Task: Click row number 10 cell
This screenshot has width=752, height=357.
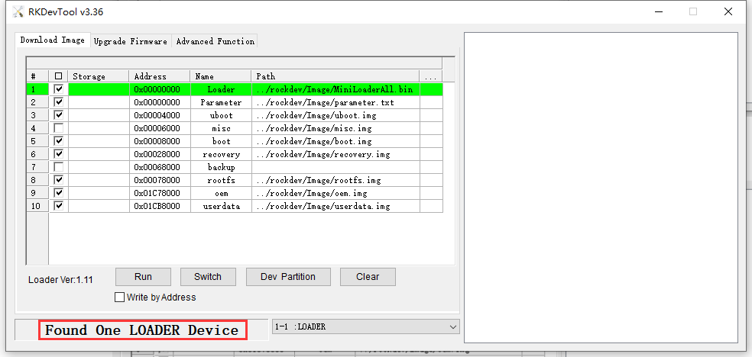Action: [37, 206]
